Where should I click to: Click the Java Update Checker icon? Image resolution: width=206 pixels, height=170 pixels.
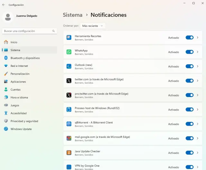click(x=69, y=153)
